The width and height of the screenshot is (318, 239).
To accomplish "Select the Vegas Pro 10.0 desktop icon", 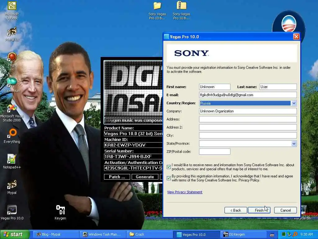I will (12, 213).
